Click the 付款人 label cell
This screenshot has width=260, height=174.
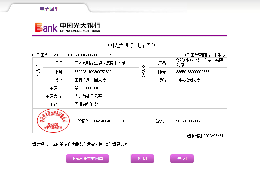tap(38, 71)
